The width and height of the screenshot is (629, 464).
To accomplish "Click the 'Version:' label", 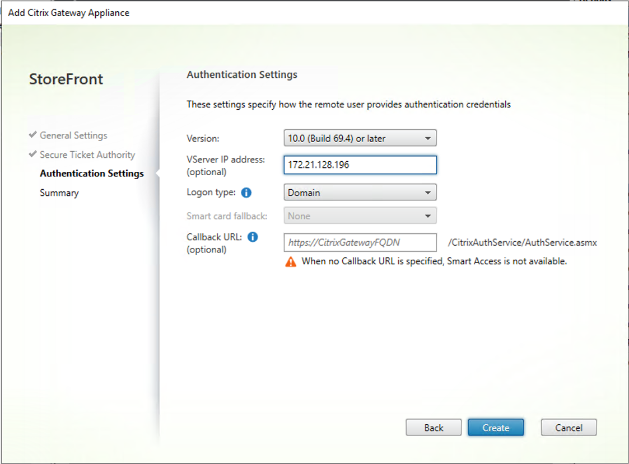I will pyautogui.click(x=203, y=139).
